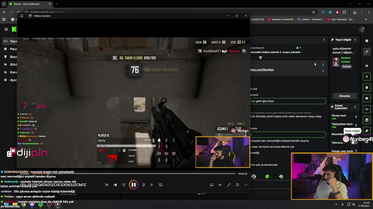The width and height of the screenshot is (373, 209).
Task: Toggle the notes panel icon in sidebar
Action: click(367, 87)
